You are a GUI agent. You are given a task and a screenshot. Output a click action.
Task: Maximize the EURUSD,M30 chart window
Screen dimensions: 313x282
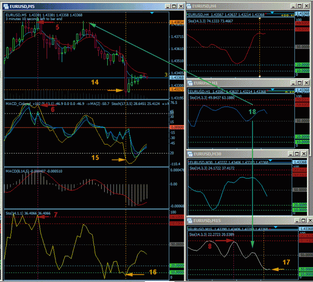[x=297, y=153]
